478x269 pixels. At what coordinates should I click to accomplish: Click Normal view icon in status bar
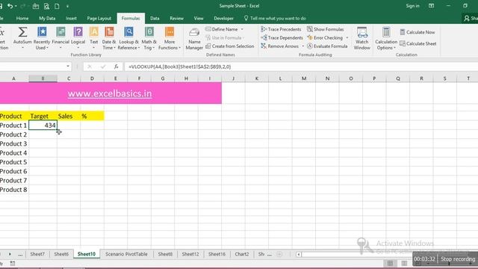(390, 263)
